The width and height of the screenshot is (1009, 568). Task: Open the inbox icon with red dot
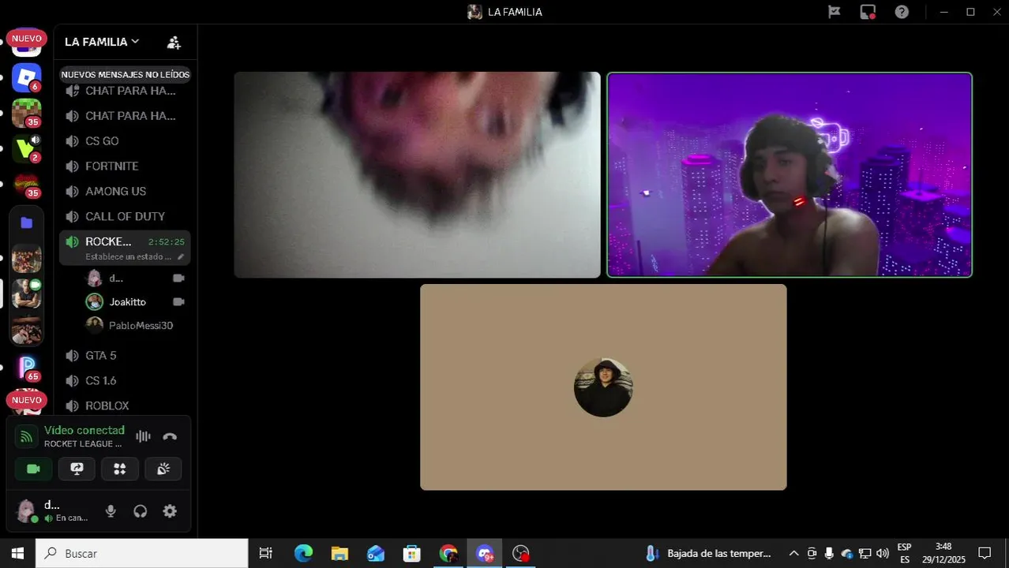point(868,12)
